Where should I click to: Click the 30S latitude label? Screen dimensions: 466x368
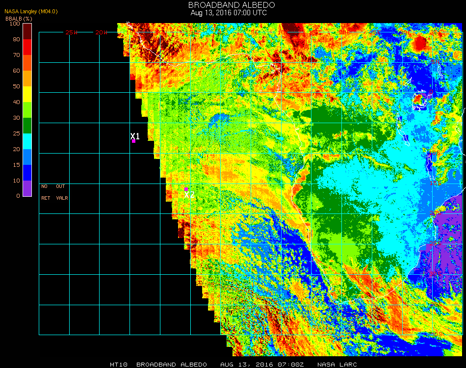(x=436, y=274)
